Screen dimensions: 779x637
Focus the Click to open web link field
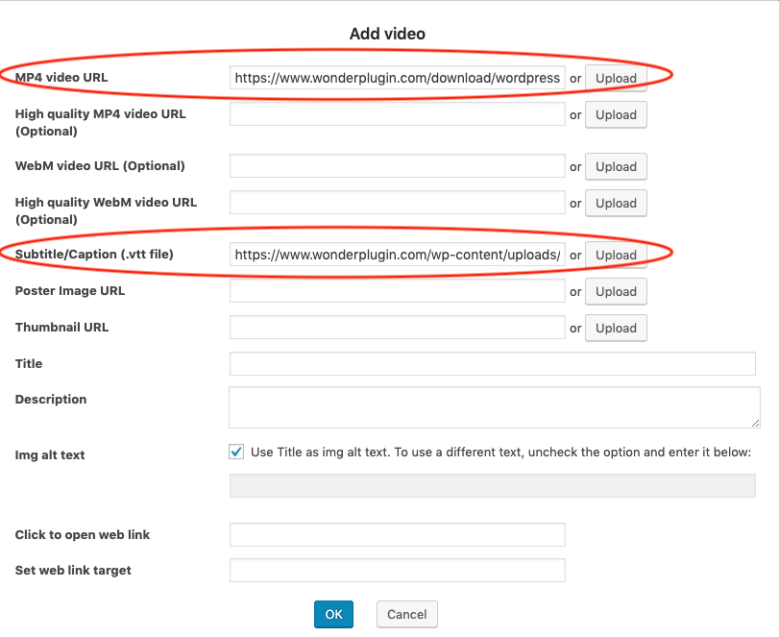click(x=397, y=534)
